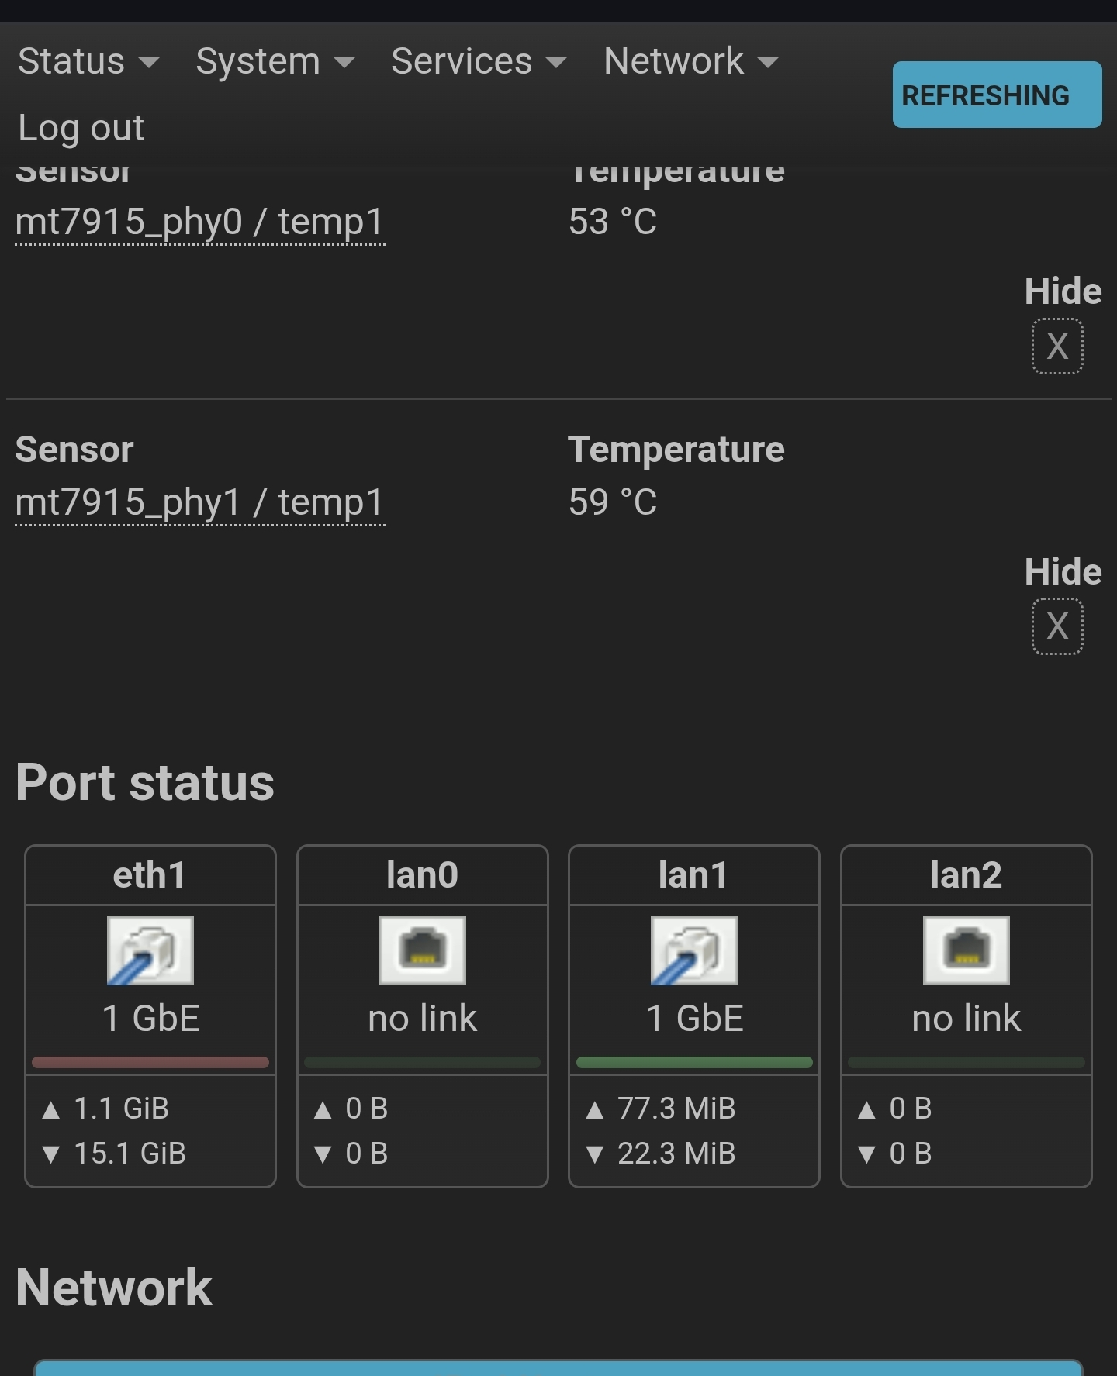Click the lan1 green link status bar
Viewport: 1117px width, 1376px height.
tap(694, 1062)
